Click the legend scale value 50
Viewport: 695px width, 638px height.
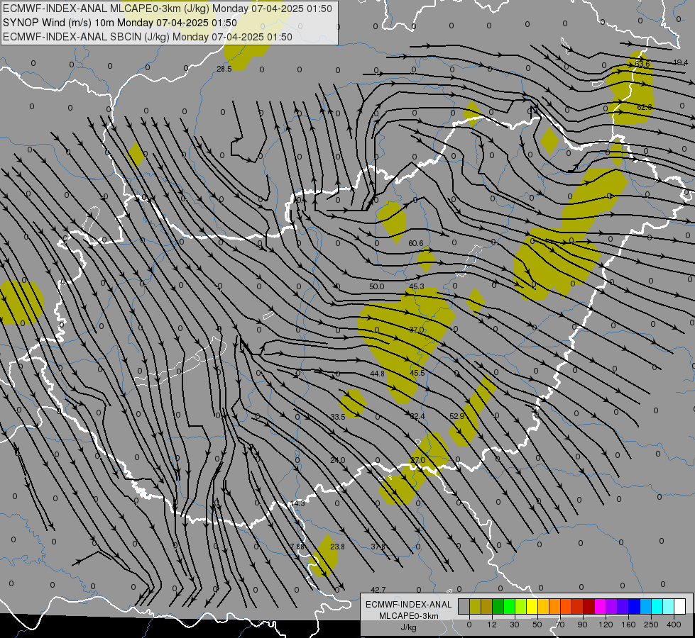tap(537, 625)
